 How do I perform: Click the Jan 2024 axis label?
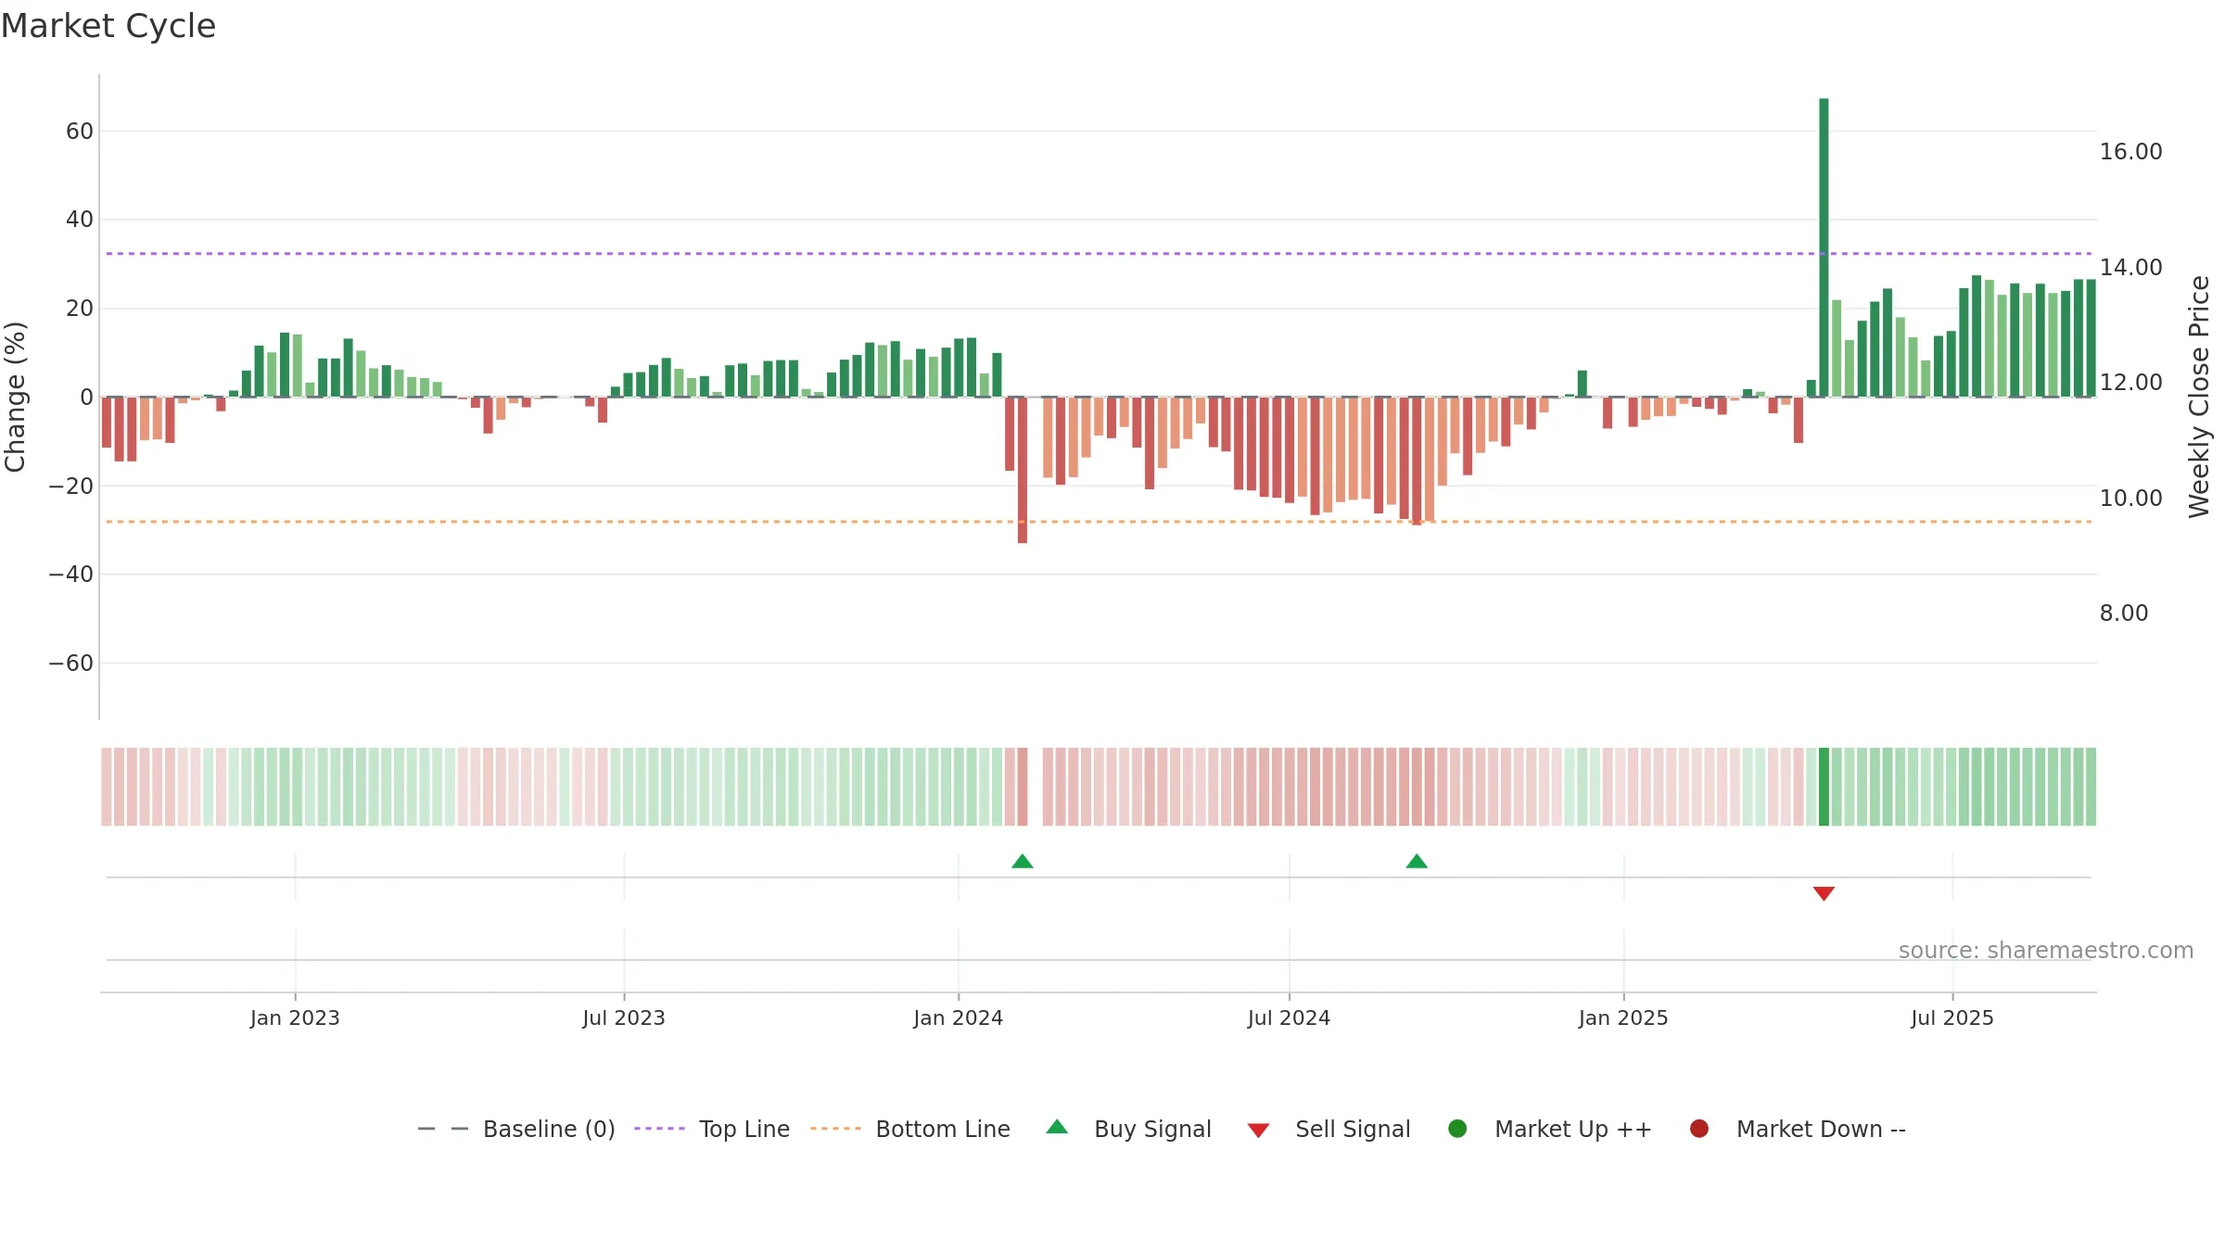[959, 1017]
